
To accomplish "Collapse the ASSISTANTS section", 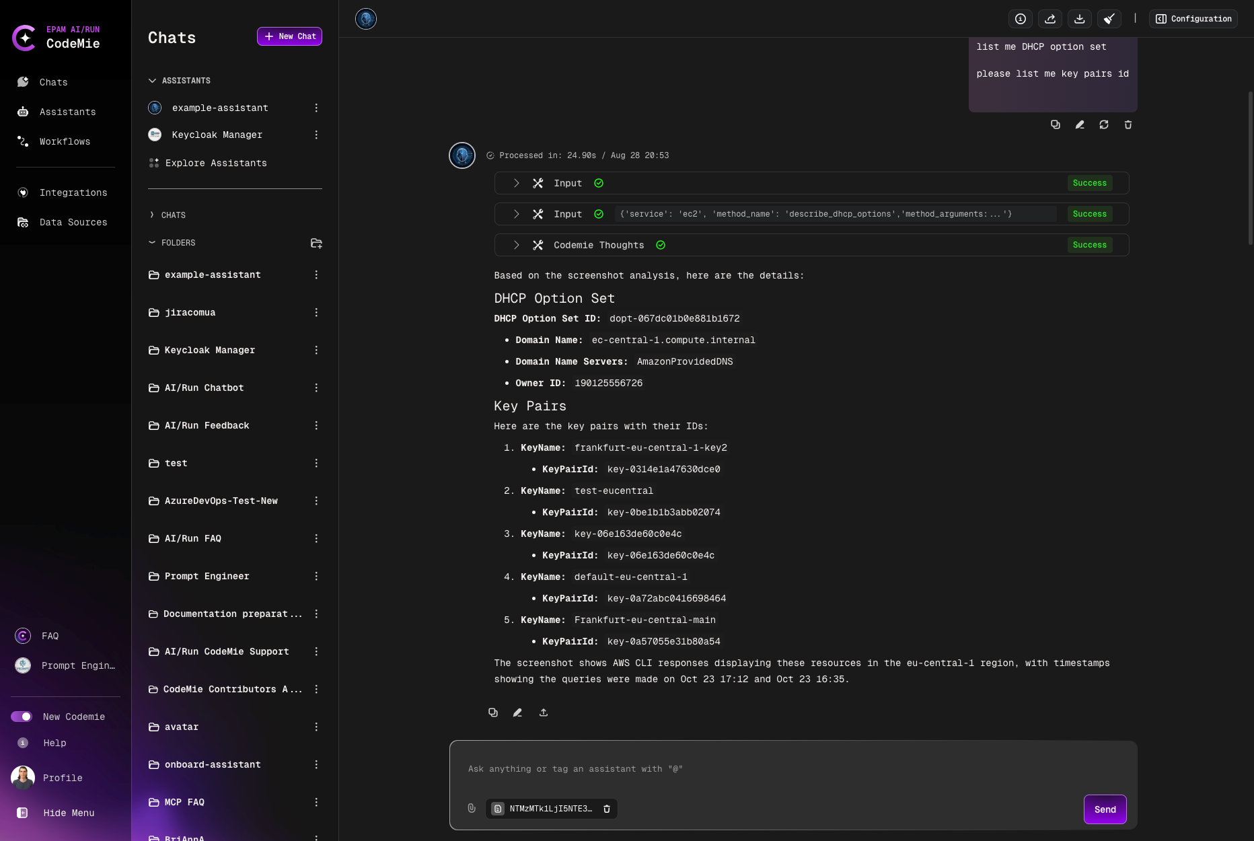I will [152, 80].
